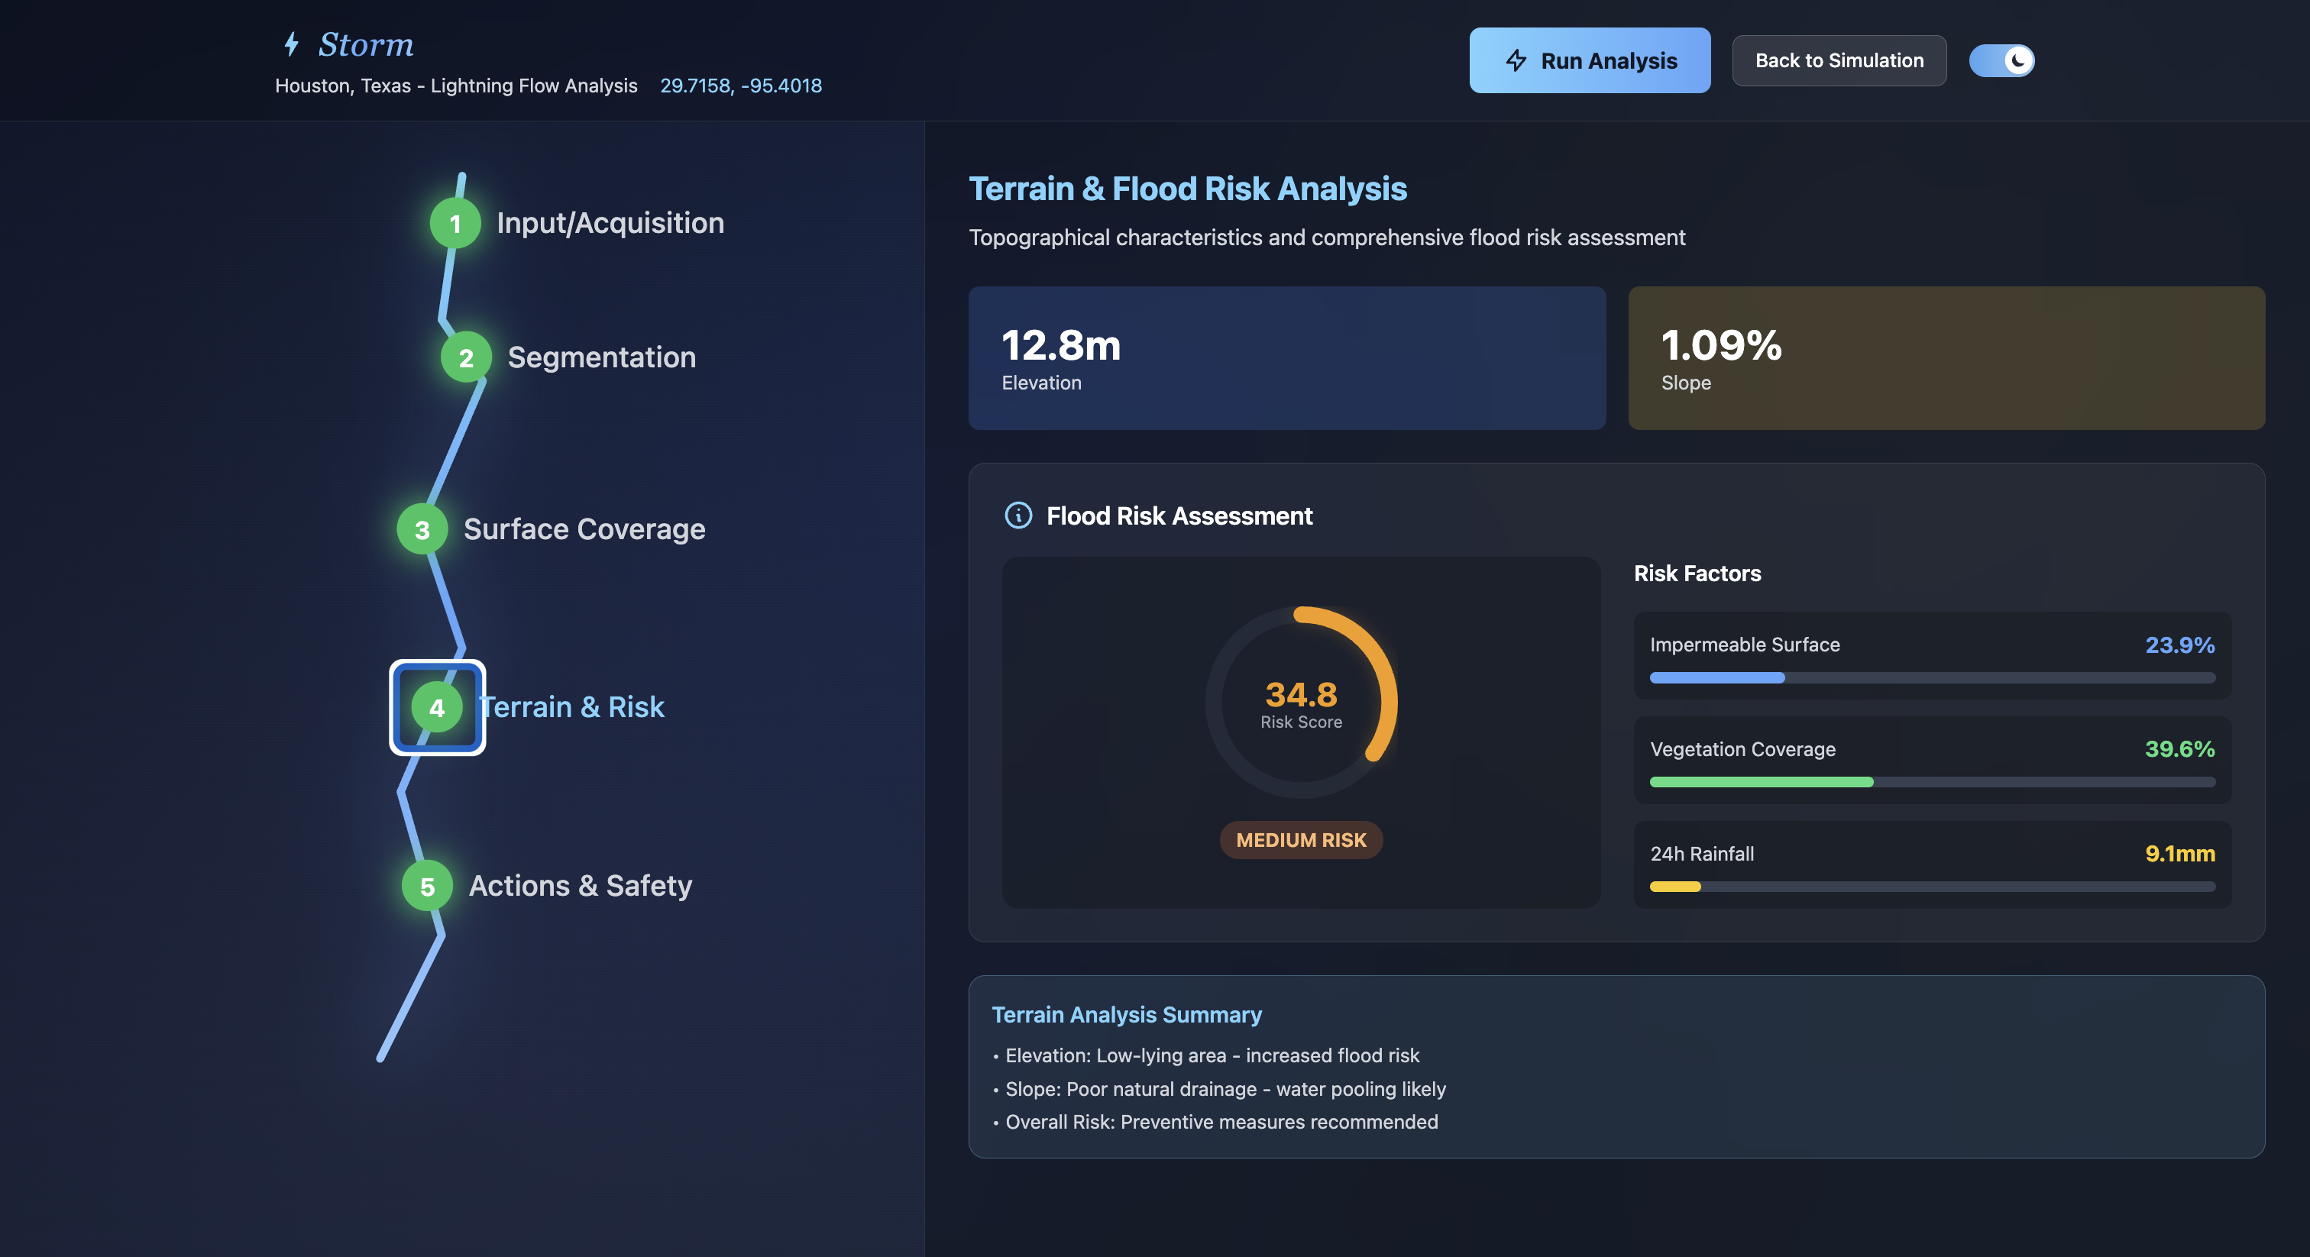Screen dimensions: 2310x1257
Task: Click the 12.8m Elevation card
Action: [1286, 357]
